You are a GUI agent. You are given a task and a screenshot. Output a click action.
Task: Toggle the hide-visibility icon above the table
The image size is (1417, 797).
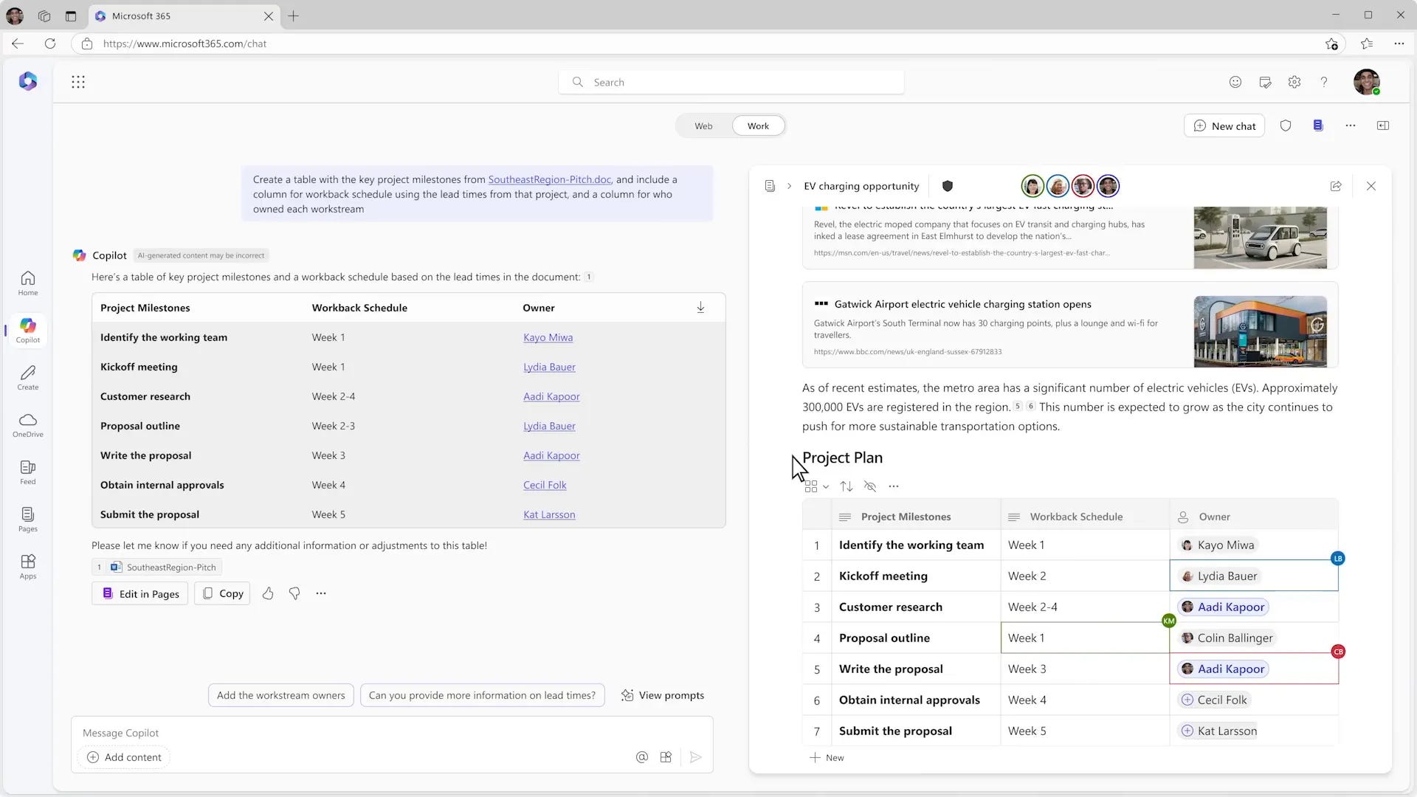[x=870, y=486]
